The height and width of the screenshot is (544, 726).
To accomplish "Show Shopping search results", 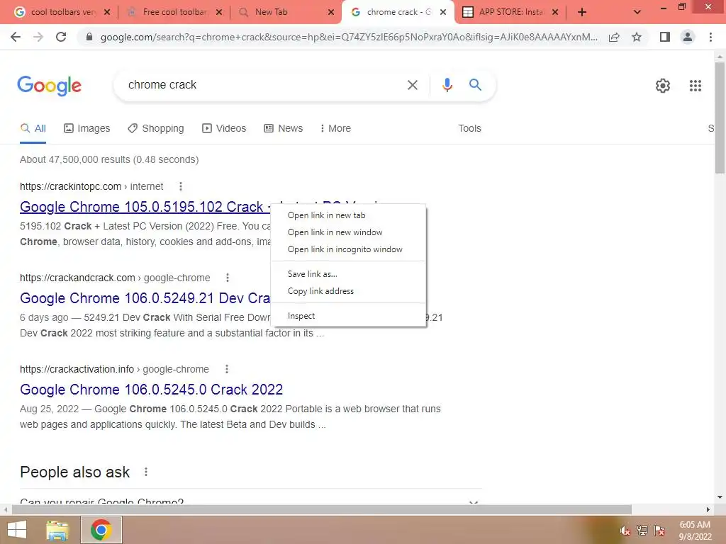I will tap(156, 129).
